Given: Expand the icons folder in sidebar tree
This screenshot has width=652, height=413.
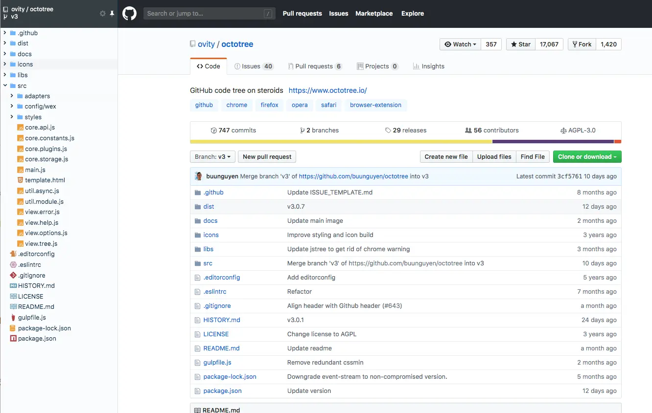Looking at the screenshot, I should coord(5,65).
